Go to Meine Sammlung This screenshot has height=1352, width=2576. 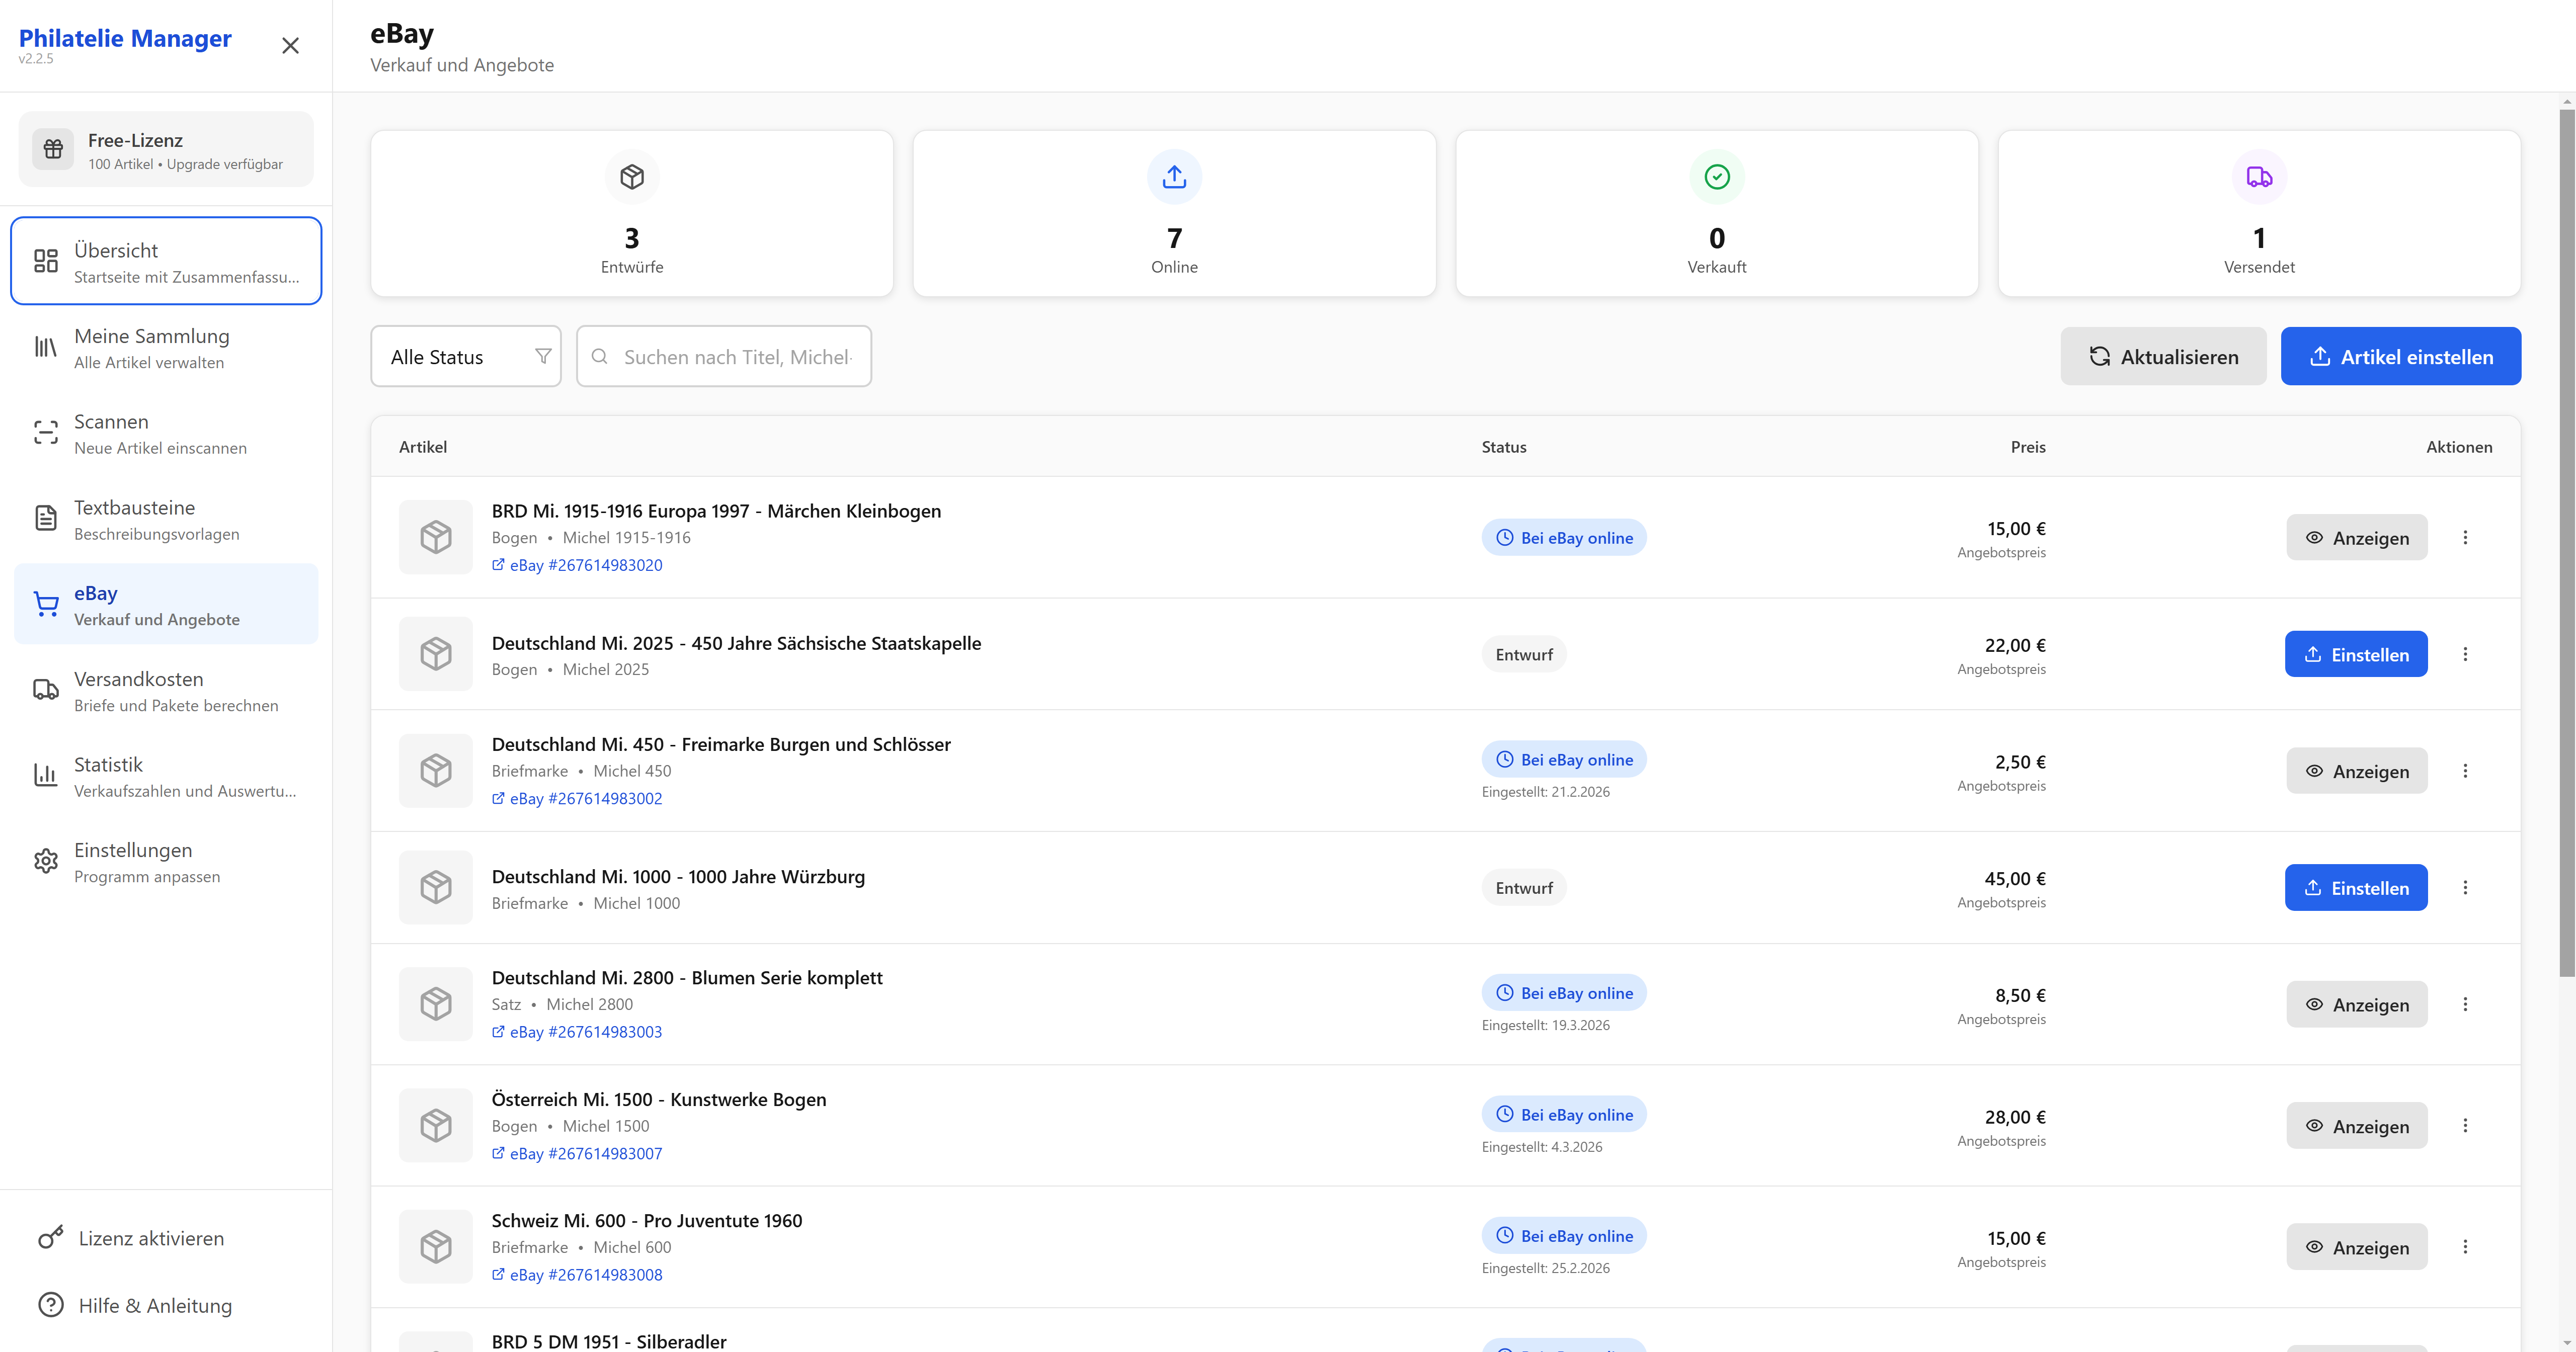(166, 347)
